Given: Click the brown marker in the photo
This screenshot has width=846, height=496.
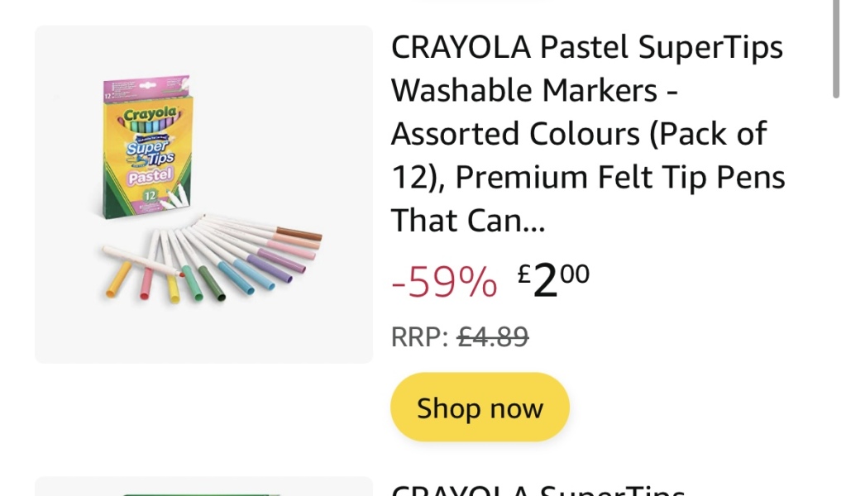Looking at the screenshot, I should pyautogui.click(x=298, y=235).
